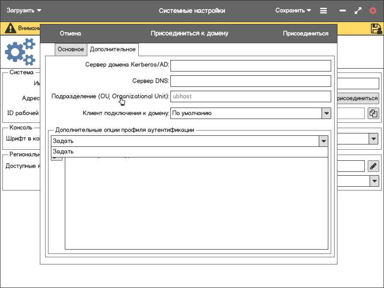Viewport: 384px width, 288px height.
Task: Open the Загрузить dropdown menu
Action: pyautogui.click(x=24, y=11)
